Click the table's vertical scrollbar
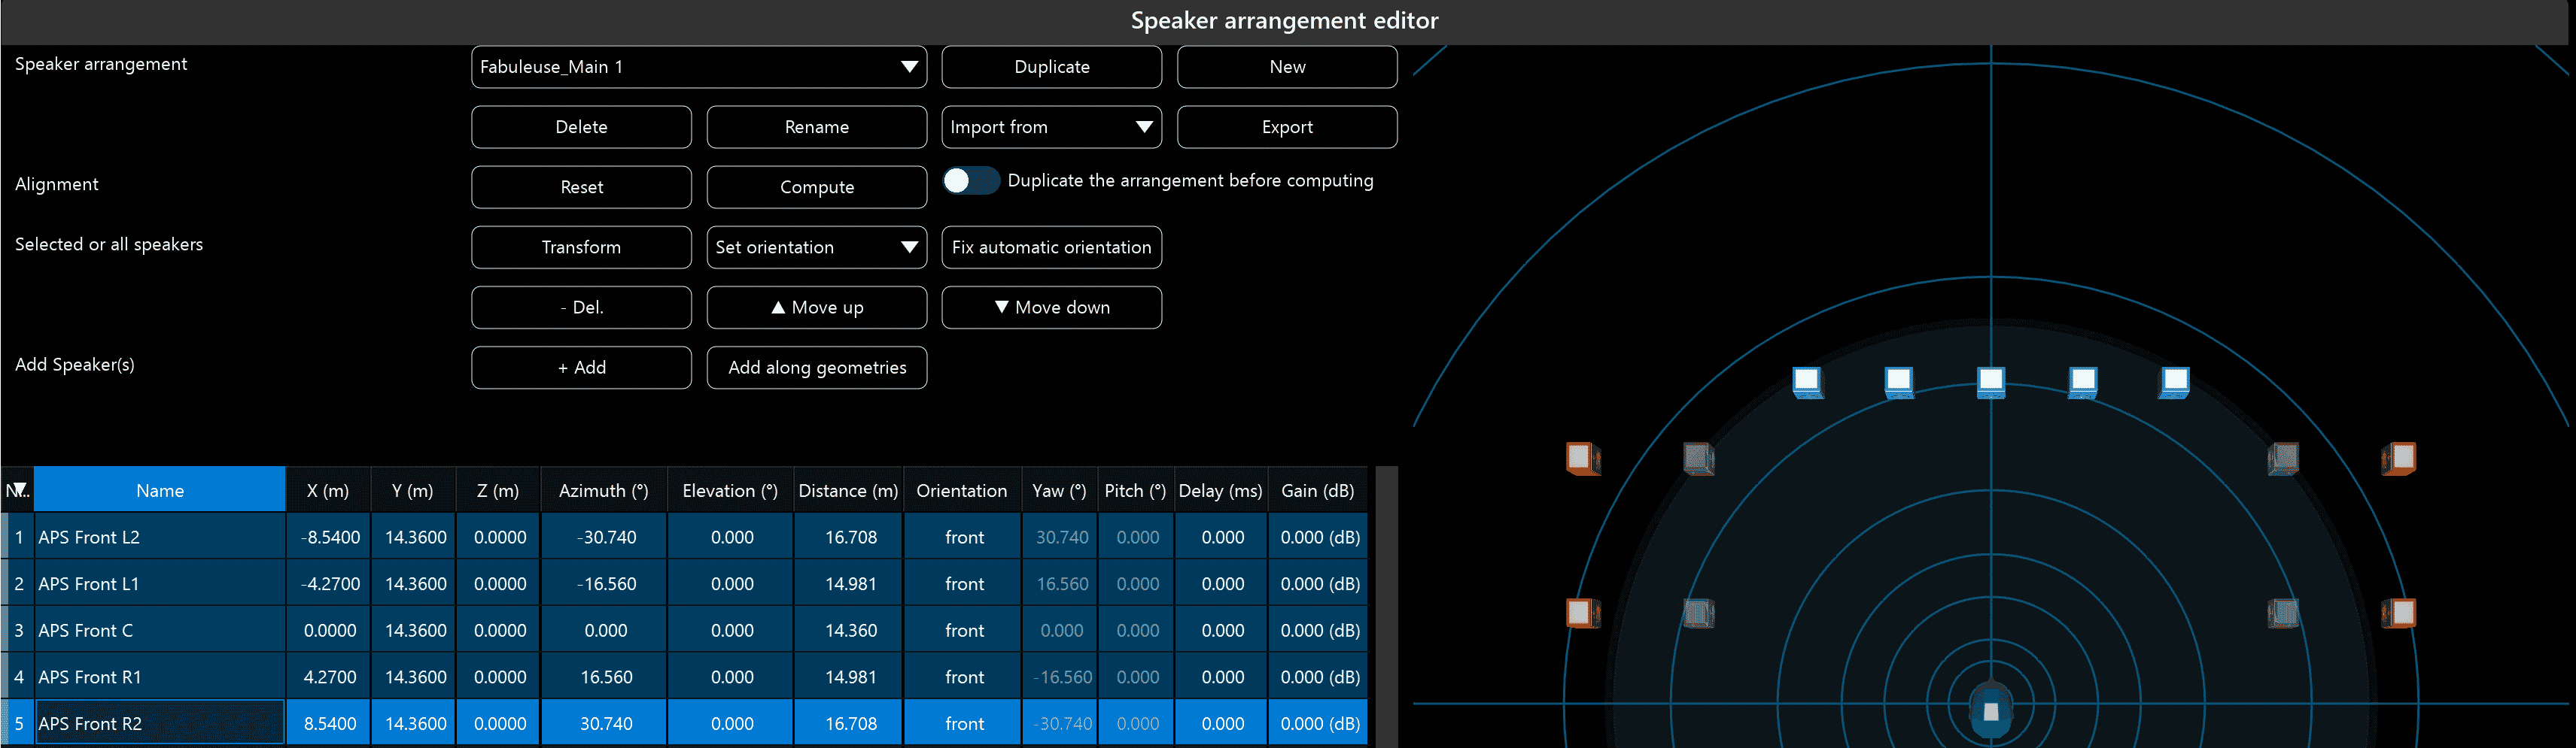The image size is (2576, 748). pyautogui.click(x=1386, y=599)
